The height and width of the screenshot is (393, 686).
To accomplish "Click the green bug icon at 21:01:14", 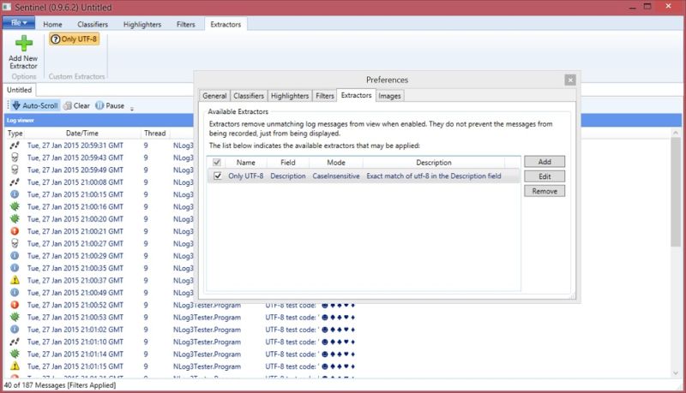I will (x=15, y=354).
